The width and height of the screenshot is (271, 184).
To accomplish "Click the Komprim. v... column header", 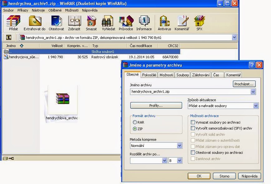I will tap(77, 46).
